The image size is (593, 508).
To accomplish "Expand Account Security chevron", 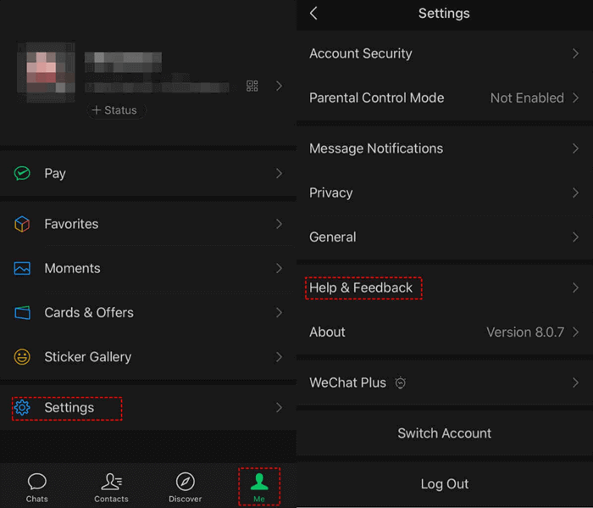I will pos(575,53).
